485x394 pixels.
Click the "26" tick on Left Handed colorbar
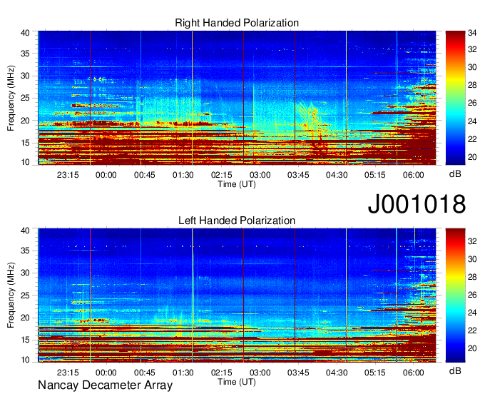(472, 295)
